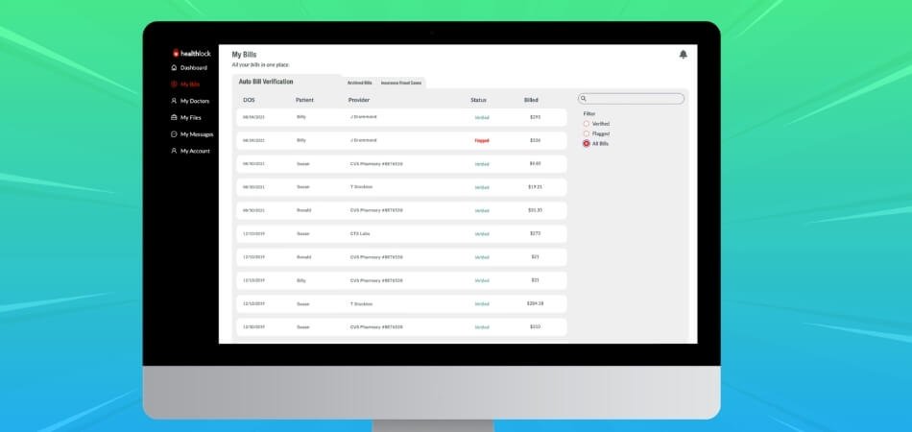Image resolution: width=912 pixels, height=432 pixels.
Task: Click the My Doctors person icon
Action: (174, 101)
